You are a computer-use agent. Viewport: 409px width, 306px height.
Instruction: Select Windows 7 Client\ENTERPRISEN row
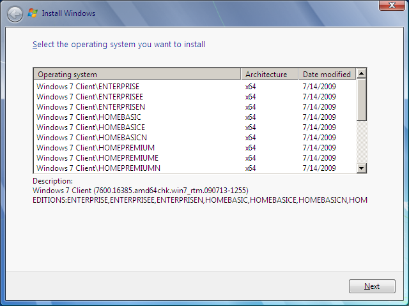(194, 107)
